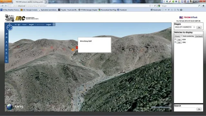Raise altitude with the upper arrow icon
This screenshot has height=116, width=206.
6,42
